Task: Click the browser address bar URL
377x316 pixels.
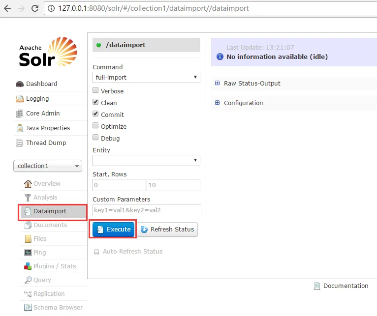Action: 154,8
